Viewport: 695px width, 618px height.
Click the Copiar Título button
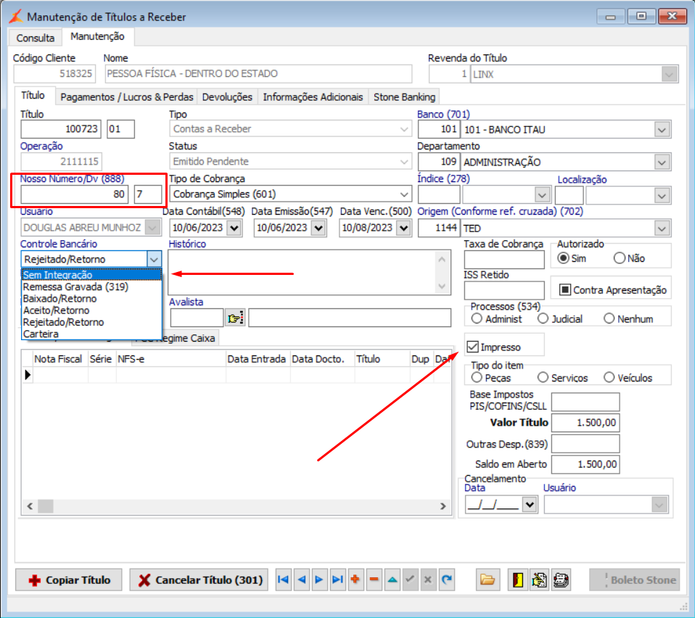pyautogui.click(x=70, y=580)
